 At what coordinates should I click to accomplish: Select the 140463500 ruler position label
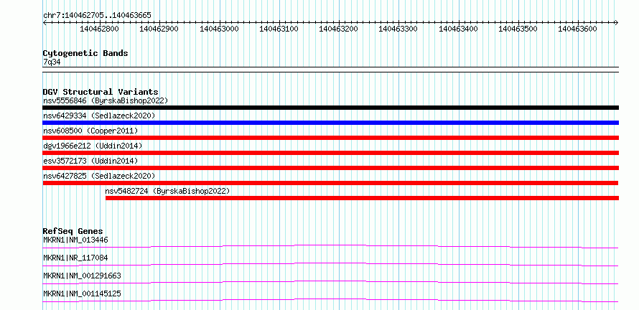pos(518,29)
